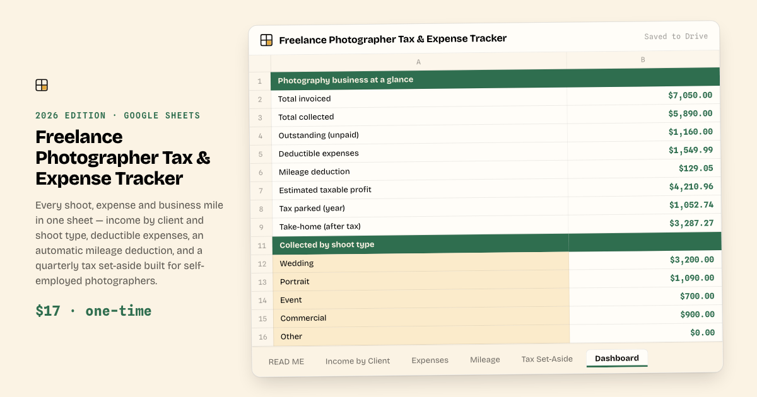Click the '2026 EDITION · GOOGLE SHEETS' label
The image size is (757, 397).
point(118,115)
